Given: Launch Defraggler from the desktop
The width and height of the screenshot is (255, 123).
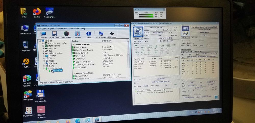Looking at the screenshot, I should click(28, 95).
